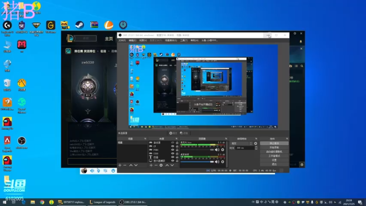Open 桌面音频 audio settings gear

[223, 162]
